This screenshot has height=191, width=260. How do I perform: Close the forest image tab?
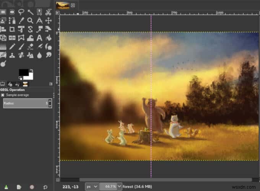pyautogui.click(x=73, y=5)
